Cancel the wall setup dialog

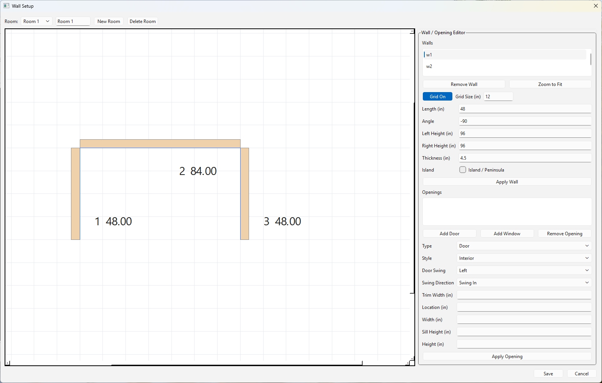point(582,374)
